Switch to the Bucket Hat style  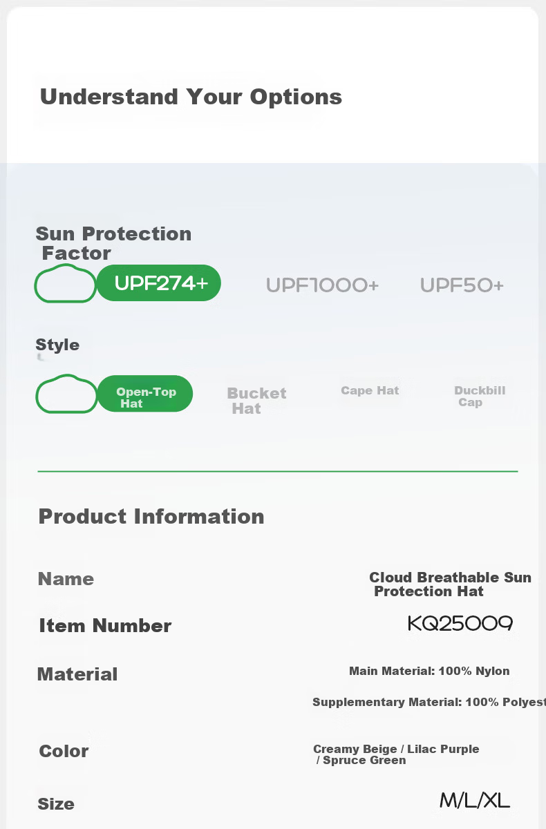coord(256,401)
